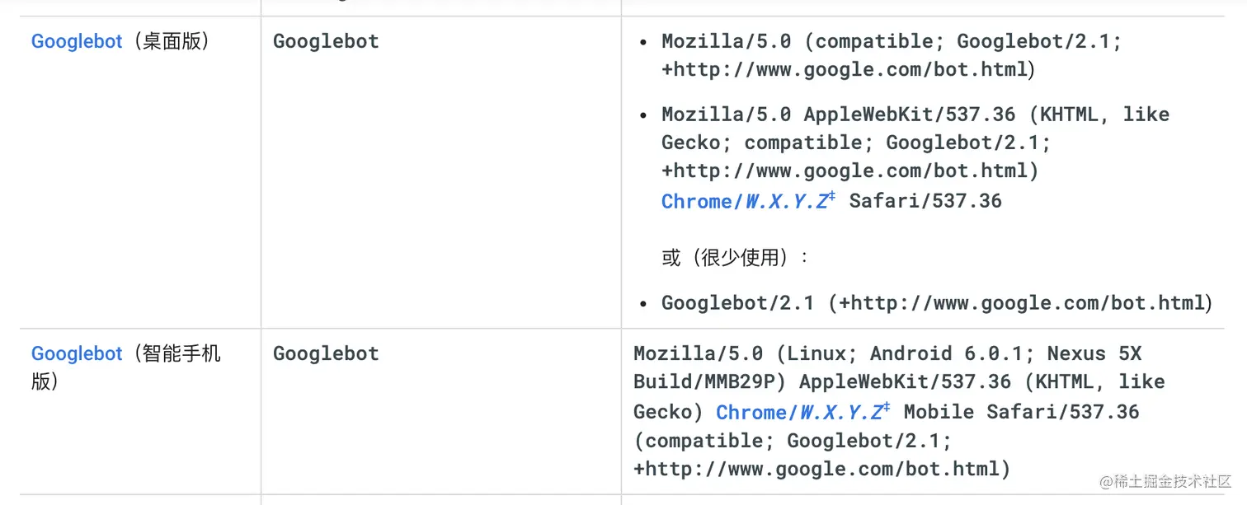This screenshot has height=505, width=1247.
Task: Click the 或（很少使用）： text
Action: tap(736, 258)
